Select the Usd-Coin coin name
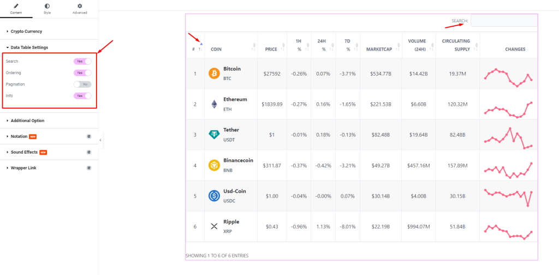 pyautogui.click(x=235, y=191)
